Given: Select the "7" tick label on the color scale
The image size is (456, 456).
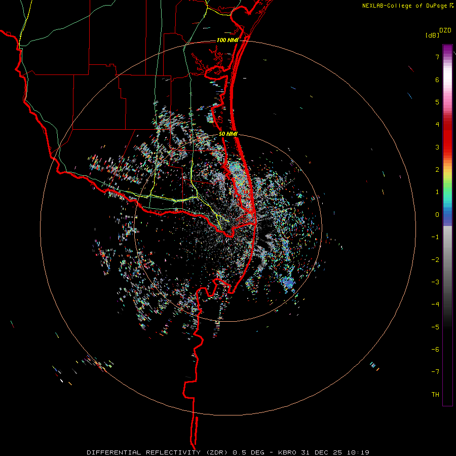Looking at the screenshot, I should [x=437, y=57].
